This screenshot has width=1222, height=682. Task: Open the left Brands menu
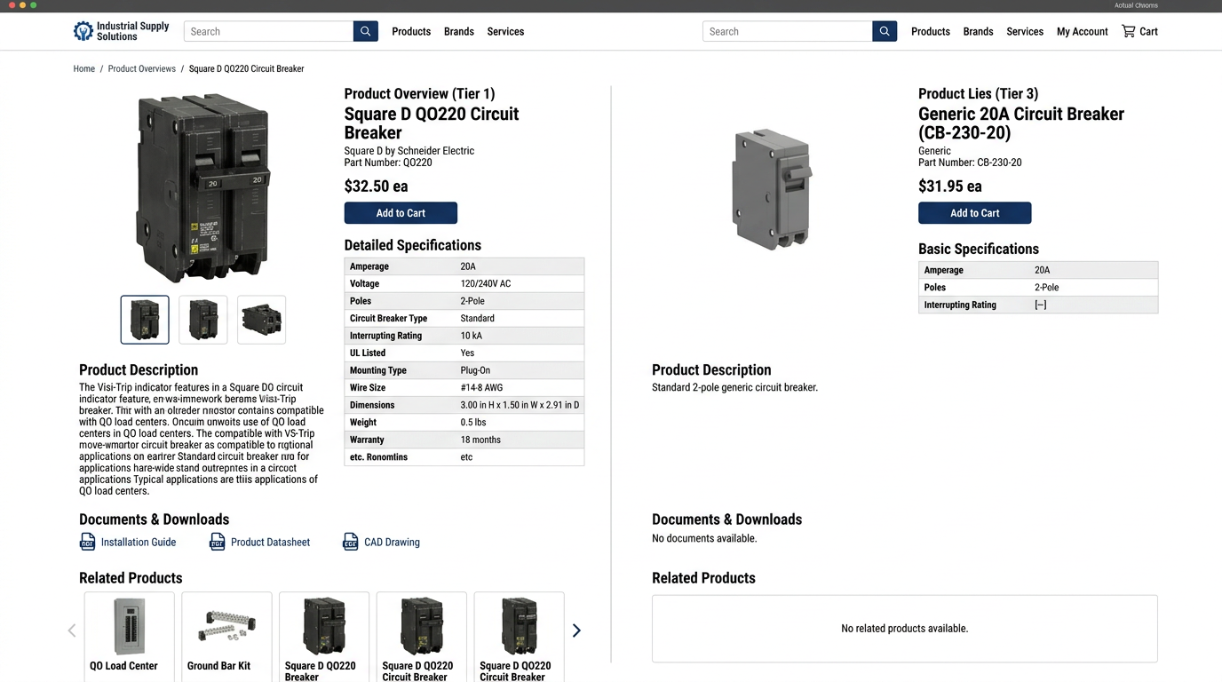click(458, 31)
